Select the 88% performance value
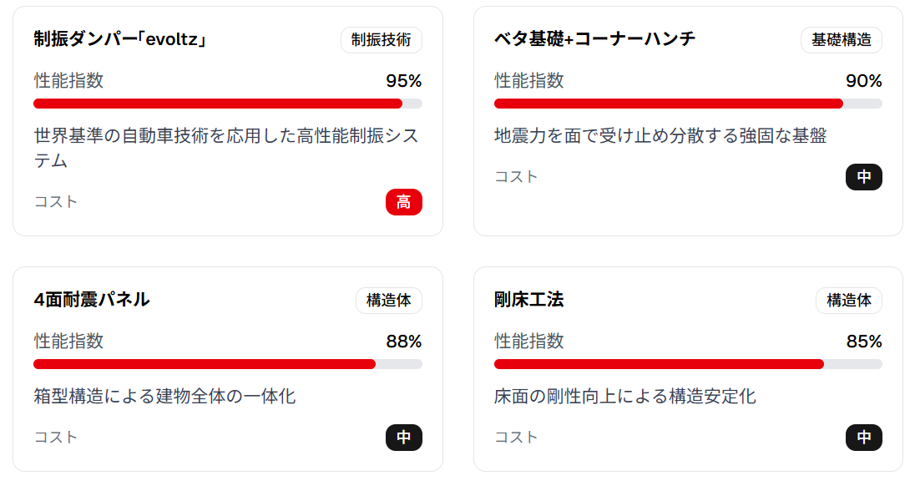 (408, 342)
